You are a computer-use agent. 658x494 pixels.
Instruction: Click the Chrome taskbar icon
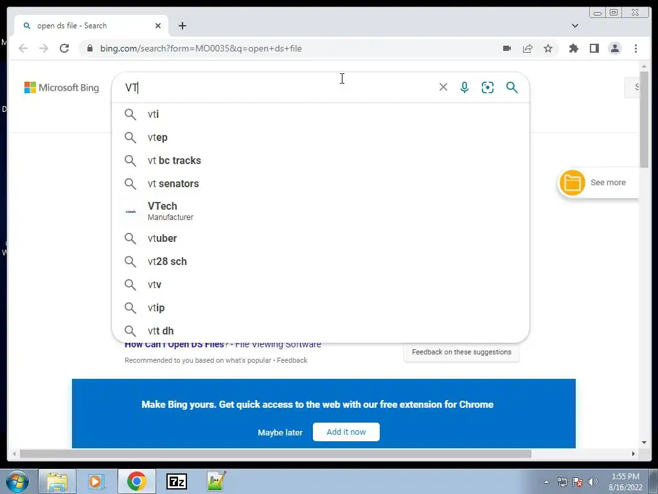pos(136,481)
